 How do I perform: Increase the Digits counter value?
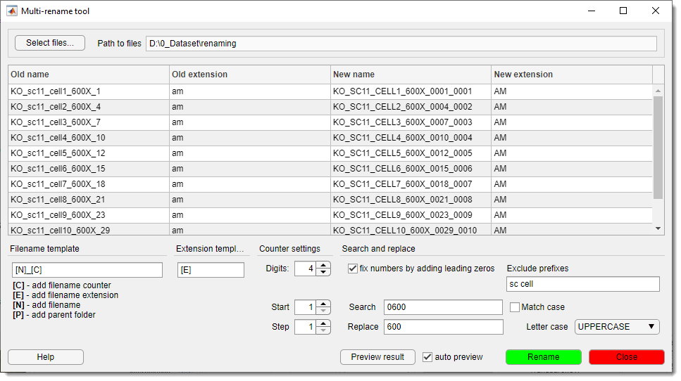click(x=323, y=265)
